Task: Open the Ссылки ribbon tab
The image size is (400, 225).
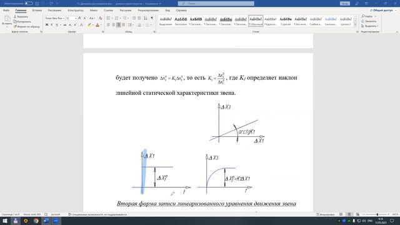Action: pos(108,10)
